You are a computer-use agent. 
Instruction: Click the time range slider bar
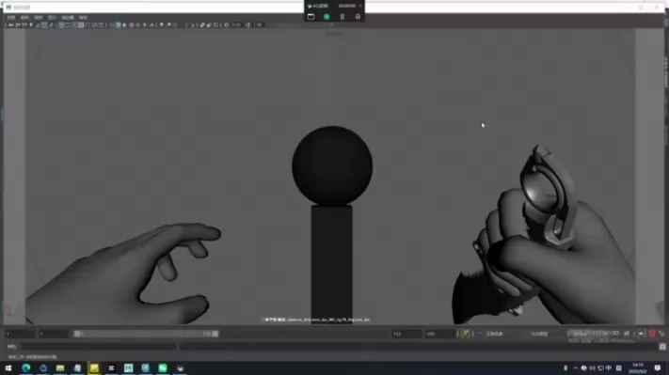(146, 334)
